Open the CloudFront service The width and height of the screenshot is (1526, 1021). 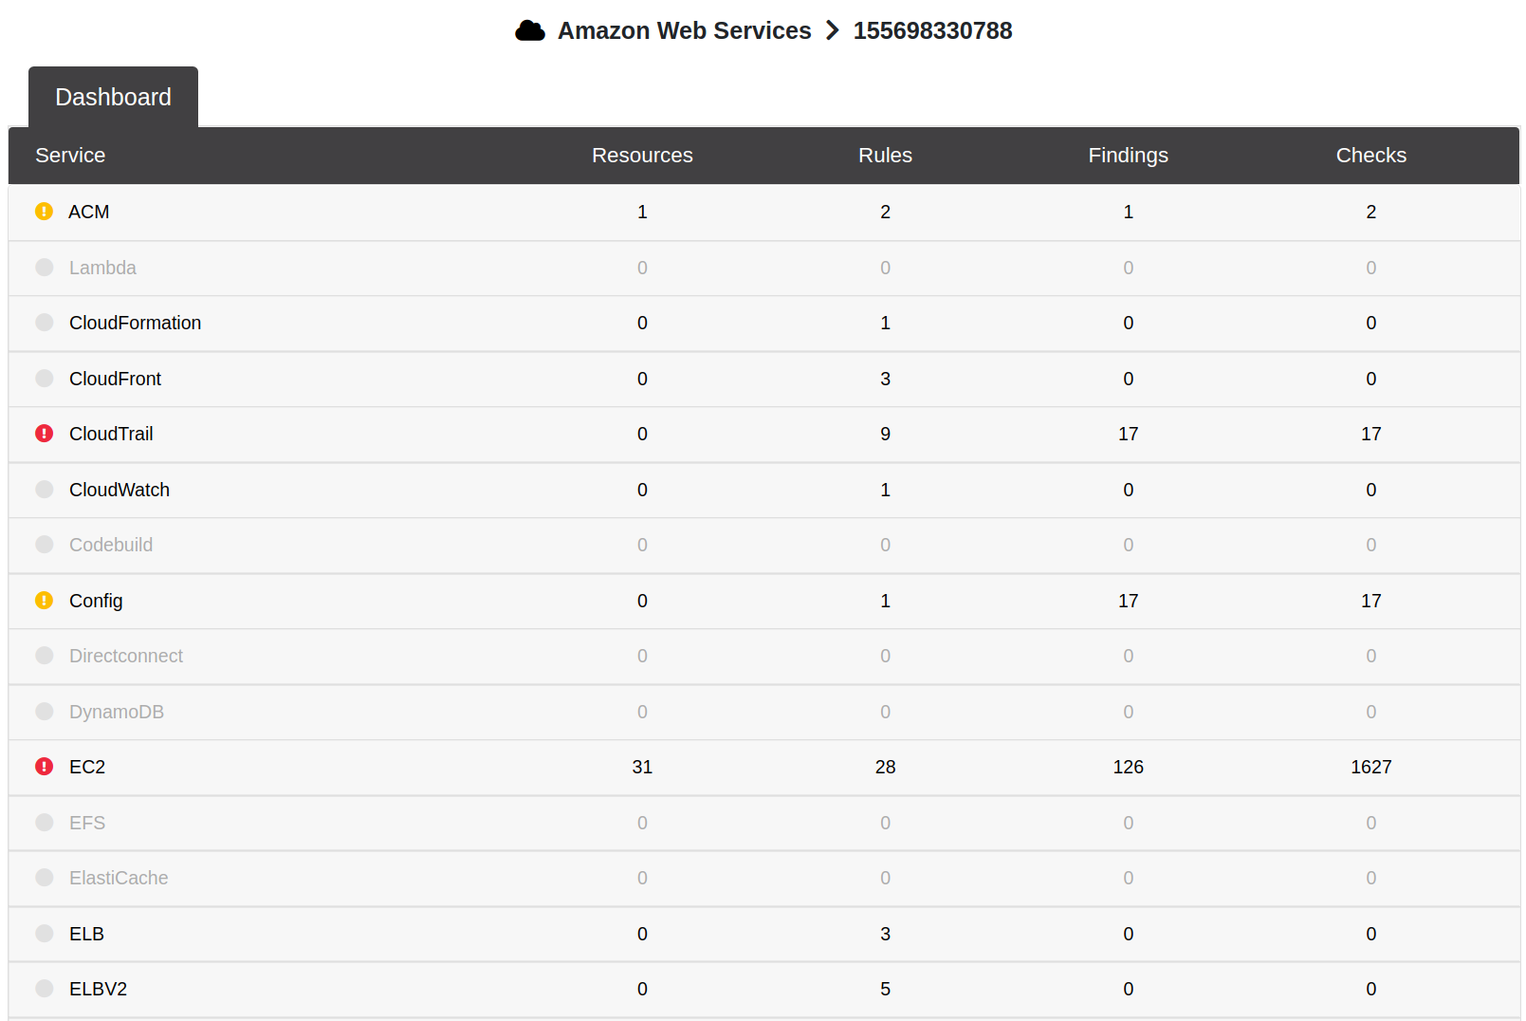[x=115, y=379]
